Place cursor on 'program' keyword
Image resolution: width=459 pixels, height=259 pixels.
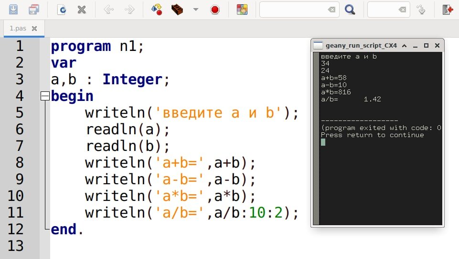click(81, 46)
